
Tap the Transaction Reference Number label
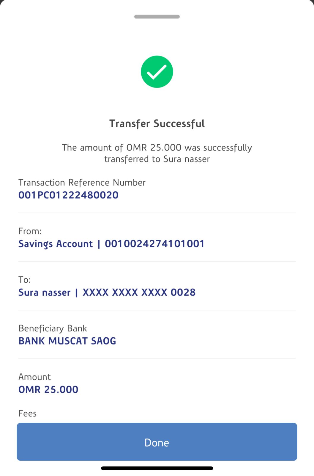(x=82, y=182)
